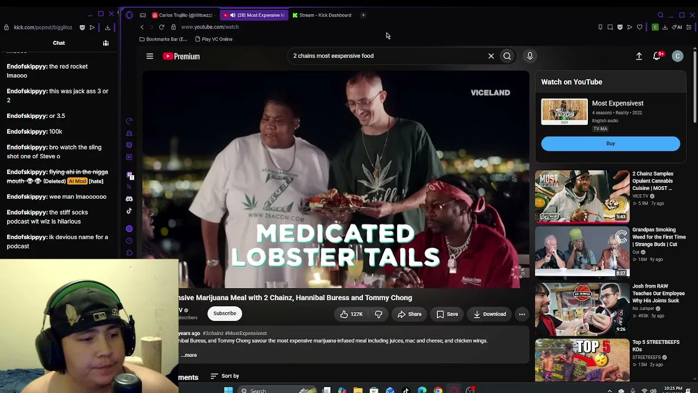Open browser easy setup sliders icon
This screenshot has width=698, height=393.
click(x=689, y=27)
